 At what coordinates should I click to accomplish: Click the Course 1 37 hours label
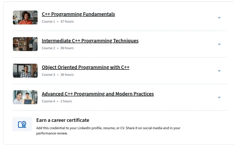click(x=58, y=22)
